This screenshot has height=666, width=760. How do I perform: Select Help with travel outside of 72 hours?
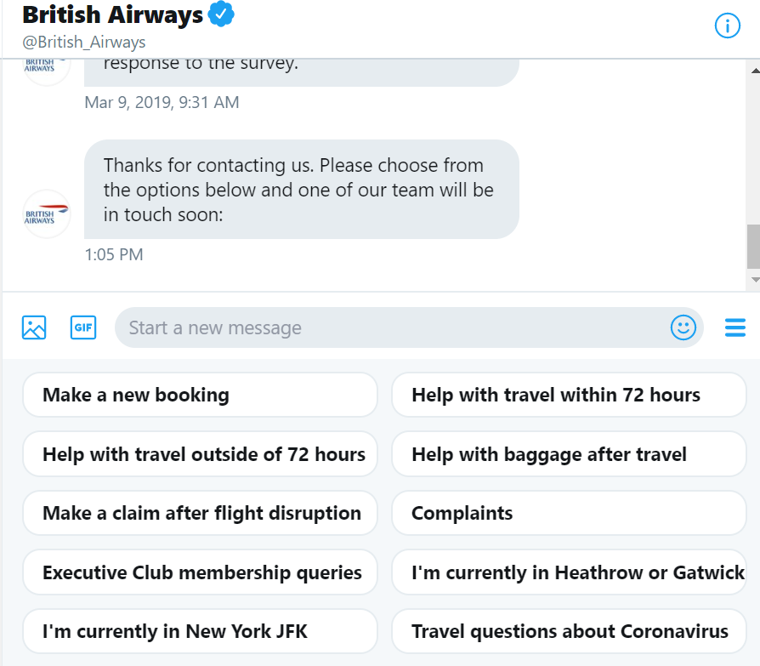pos(200,454)
